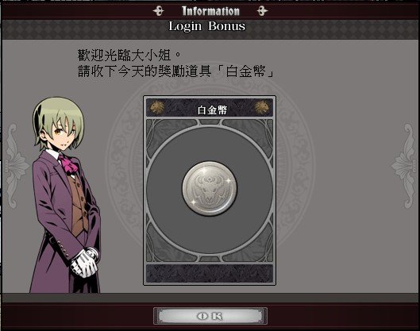
Task: Select the platinum coin icon
Action: coord(210,188)
